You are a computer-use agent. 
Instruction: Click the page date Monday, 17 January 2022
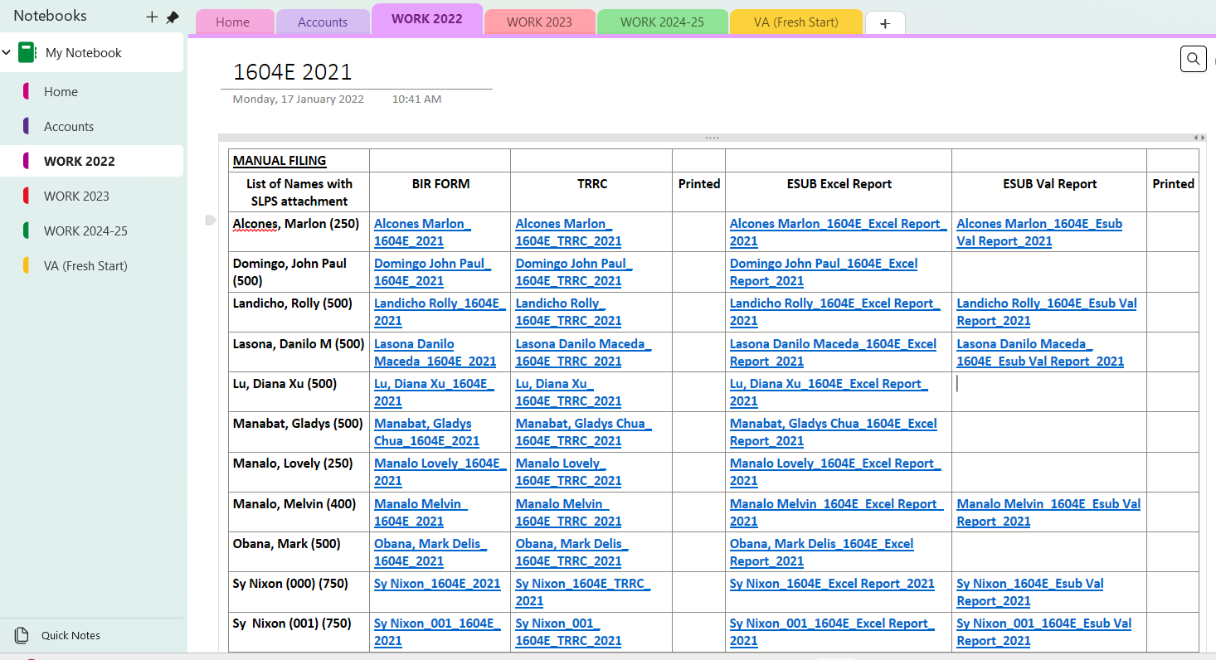pos(298,99)
